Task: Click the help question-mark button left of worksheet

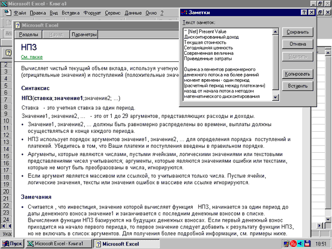Action: (x=8, y=53)
